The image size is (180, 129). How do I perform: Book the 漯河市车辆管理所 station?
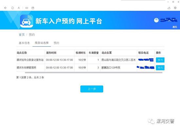click(x=160, y=68)
